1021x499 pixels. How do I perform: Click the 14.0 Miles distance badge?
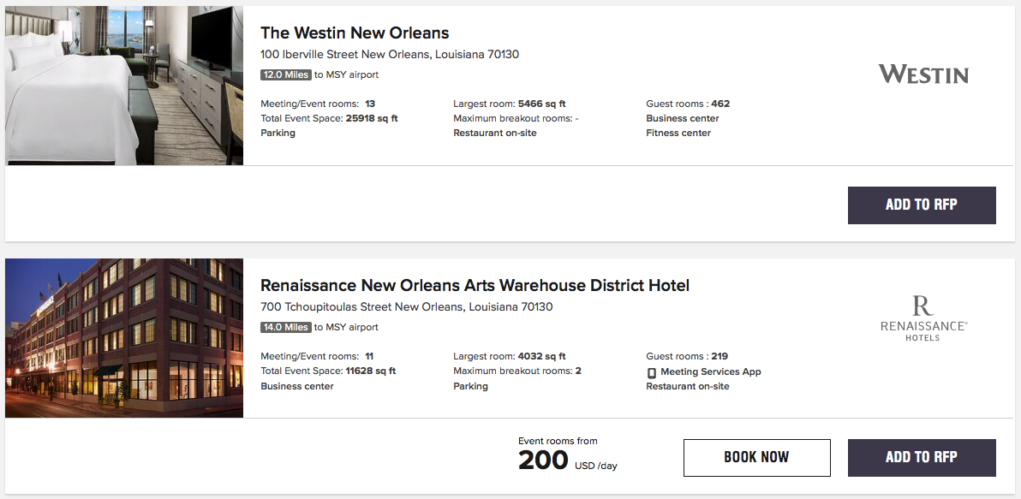point(286,327)
